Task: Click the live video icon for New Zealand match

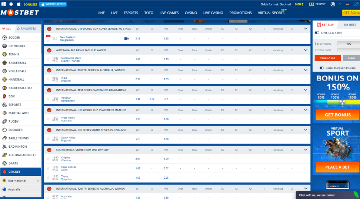Action: (x=126, y=38)
